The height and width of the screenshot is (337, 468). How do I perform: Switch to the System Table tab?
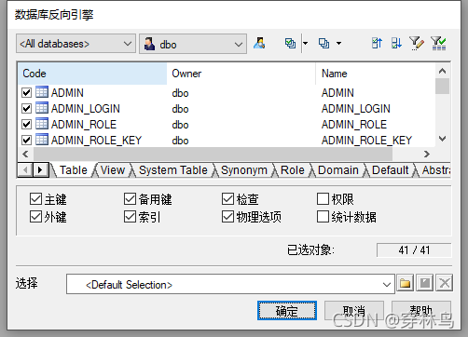[173, 170]
